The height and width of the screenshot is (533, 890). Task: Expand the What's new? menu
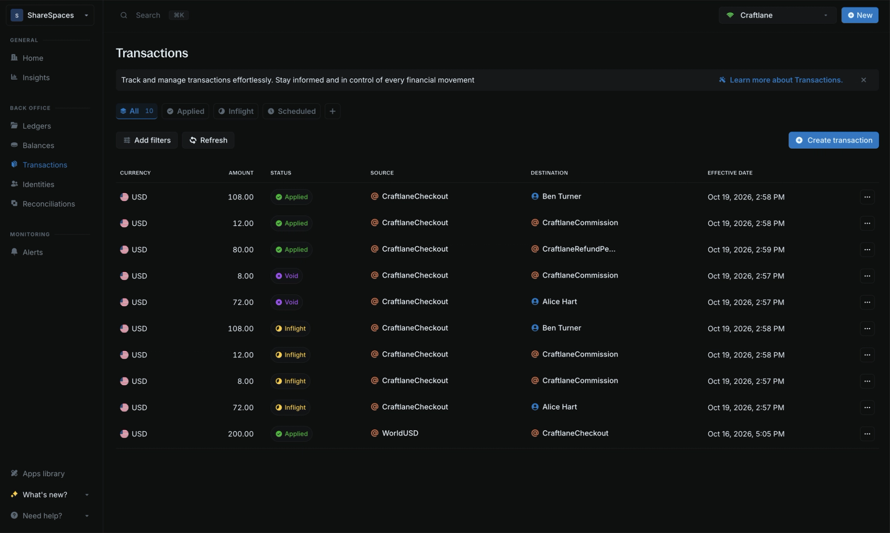(50, 495)
